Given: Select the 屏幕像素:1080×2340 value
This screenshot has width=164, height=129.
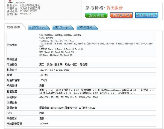Looking at the screenshot, I should coord(67,108).
